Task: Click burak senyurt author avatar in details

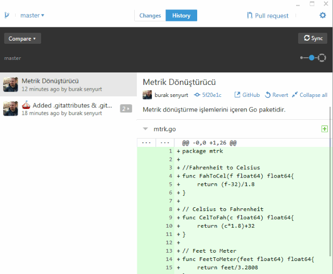Action: pyautogui.click(x=147, y=95)
